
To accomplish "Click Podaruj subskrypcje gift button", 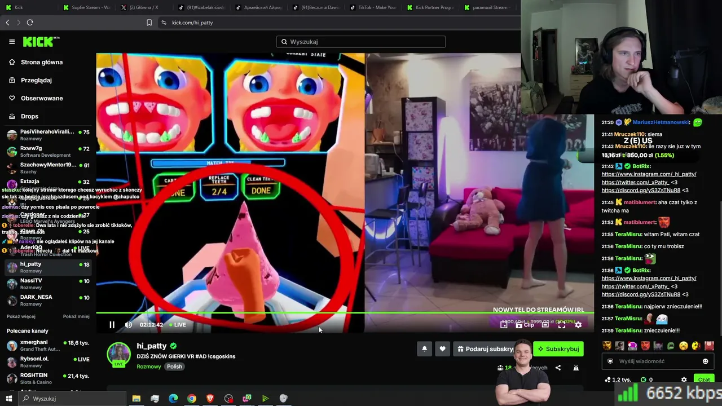I will [x=485, y=349].
